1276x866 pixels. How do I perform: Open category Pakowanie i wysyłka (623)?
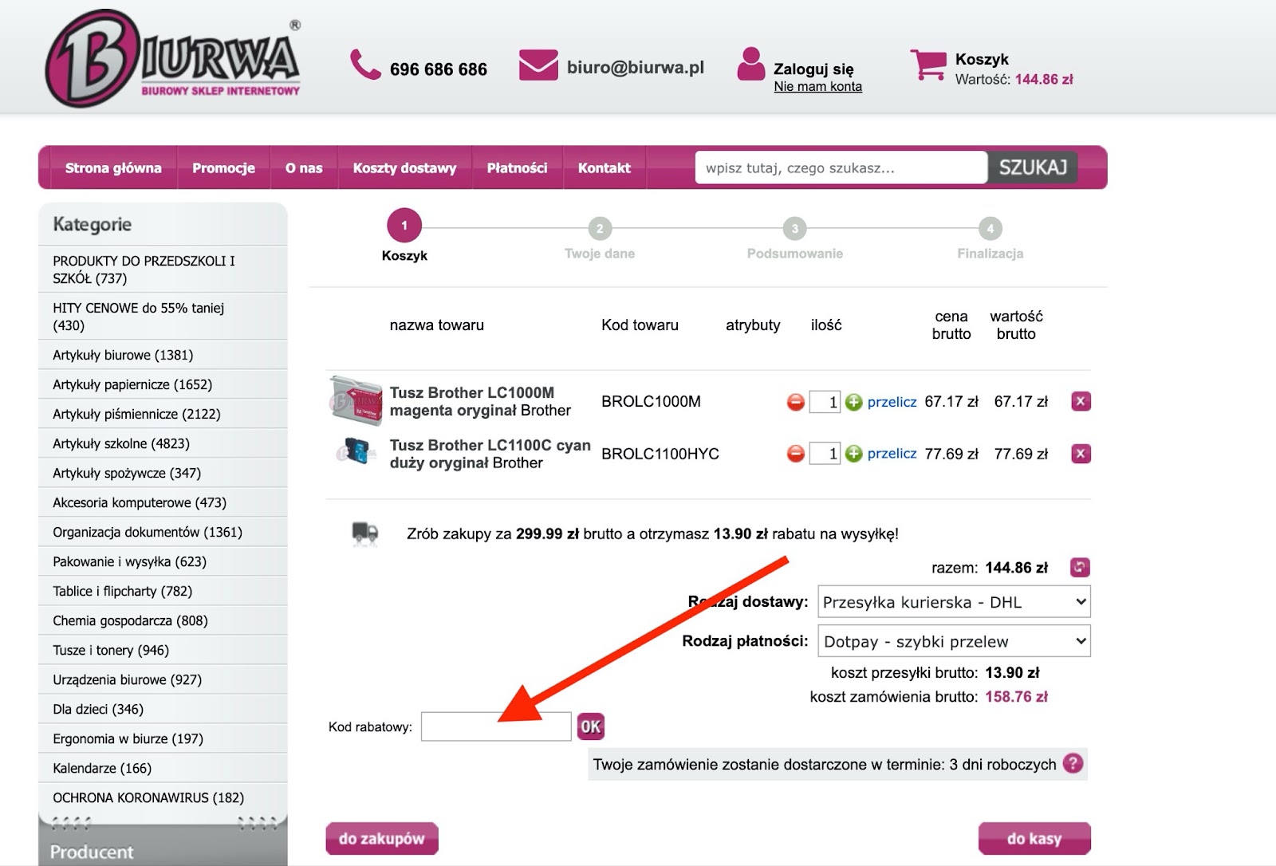tap(163, 561)
